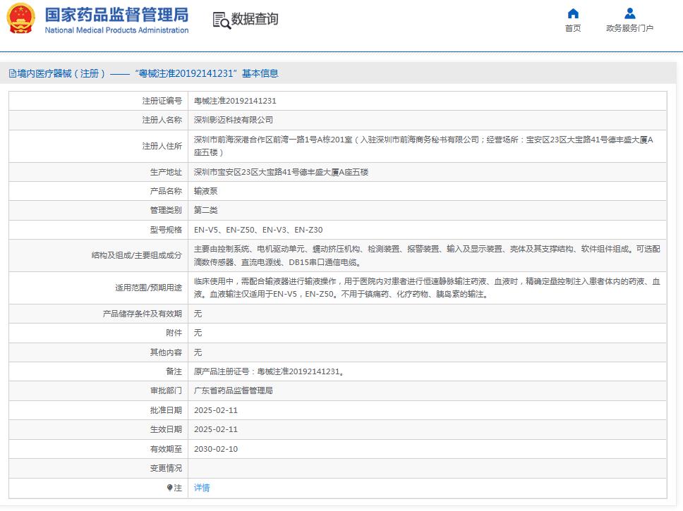The image size is (683, 511).
Task: Click the model list EN-V5、EN-Z50、EN-V3、EN-Z30
Action: [x=258, y=230]
